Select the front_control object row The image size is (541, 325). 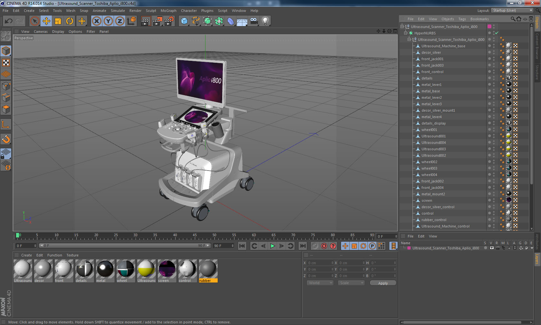point(432,71)
